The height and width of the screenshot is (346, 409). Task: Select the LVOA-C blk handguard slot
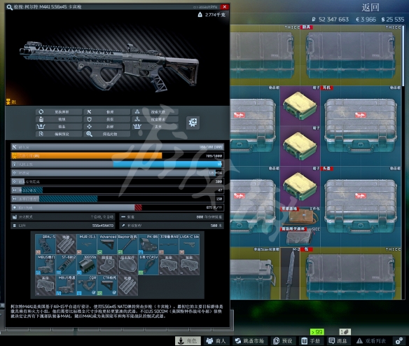tap(189, 244)
